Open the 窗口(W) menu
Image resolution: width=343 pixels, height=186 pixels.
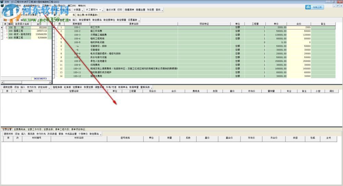tap(72, 6)
